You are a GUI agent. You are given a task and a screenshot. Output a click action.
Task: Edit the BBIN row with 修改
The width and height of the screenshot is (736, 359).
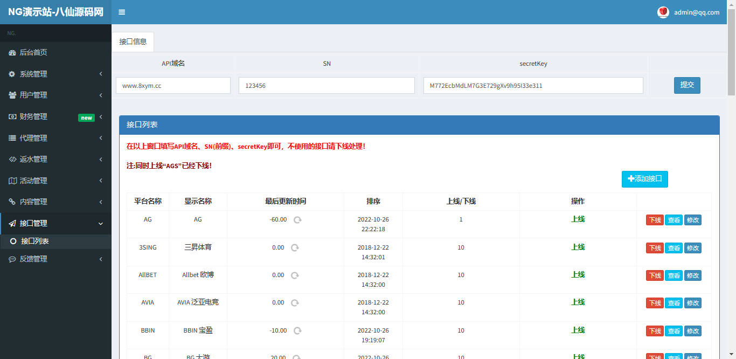pos(693,331)
